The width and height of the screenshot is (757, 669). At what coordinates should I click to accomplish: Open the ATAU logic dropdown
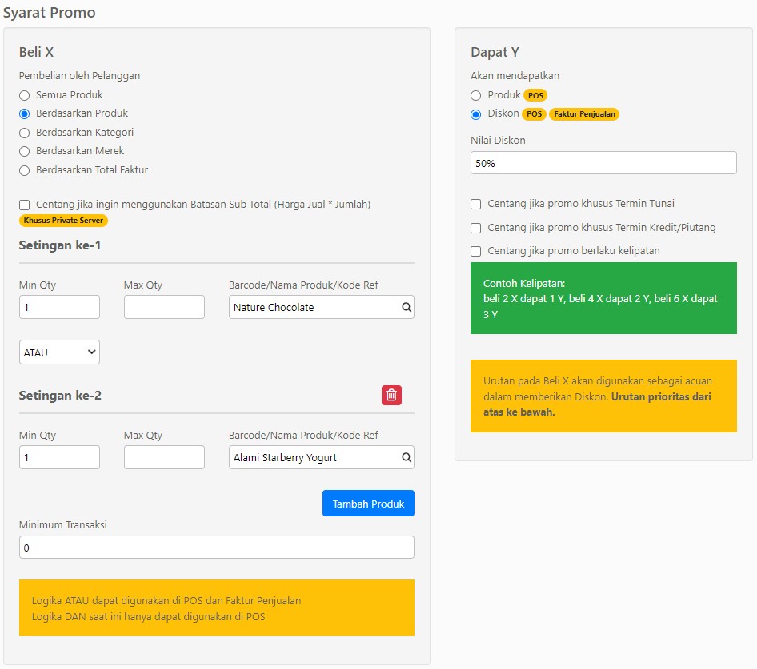(x=59, y=352)
